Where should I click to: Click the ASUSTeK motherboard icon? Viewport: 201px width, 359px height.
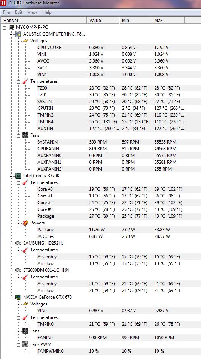point(18,34)
